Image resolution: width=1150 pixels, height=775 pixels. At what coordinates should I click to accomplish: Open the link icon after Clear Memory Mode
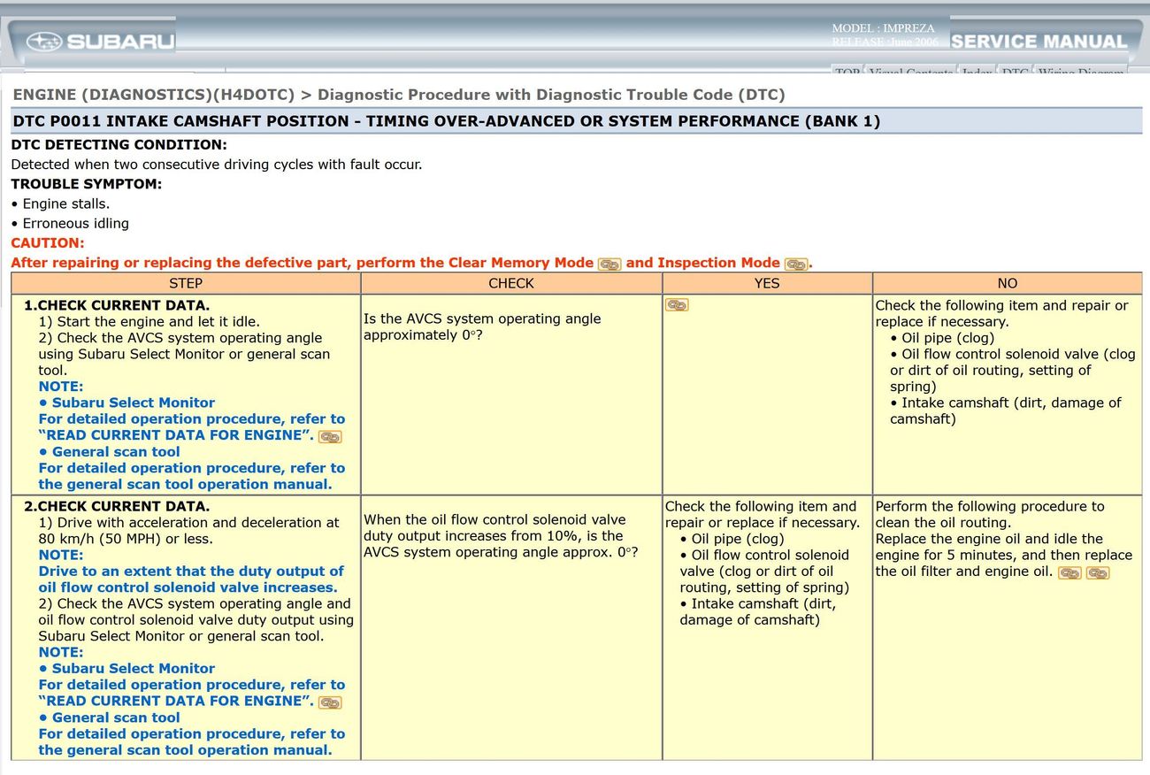click(609, 264)
